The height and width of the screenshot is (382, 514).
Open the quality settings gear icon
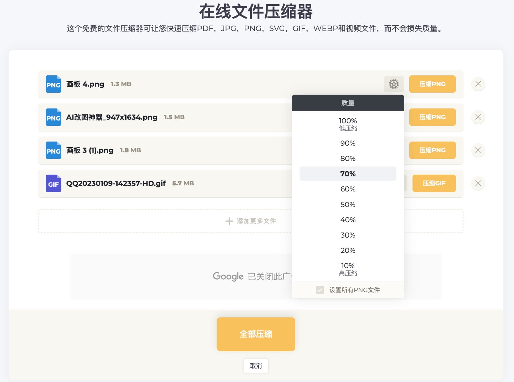(394, 84)
